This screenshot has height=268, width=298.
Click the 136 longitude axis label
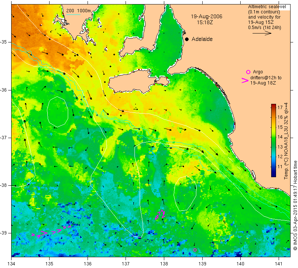click(x=88, y=264)
